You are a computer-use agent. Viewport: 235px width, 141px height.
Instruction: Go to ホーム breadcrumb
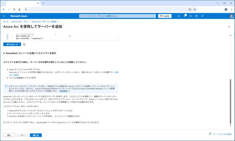click(x=6, y=22)
